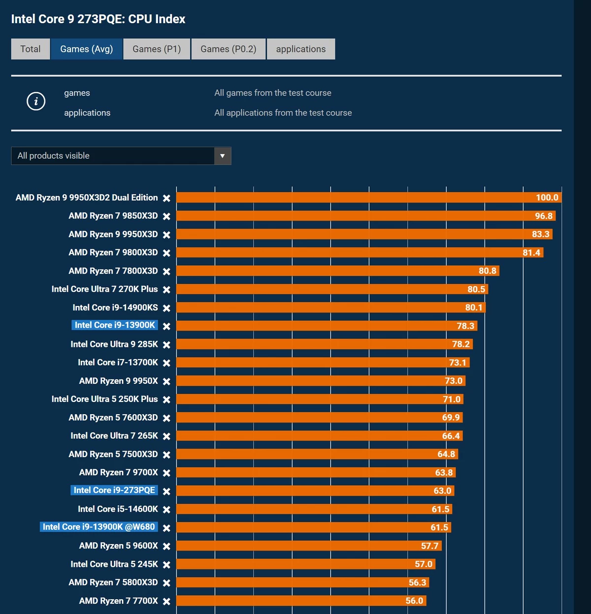Click the 100.0 score bar
Screen dimensions: 591x614
click(x=369, y=197)
